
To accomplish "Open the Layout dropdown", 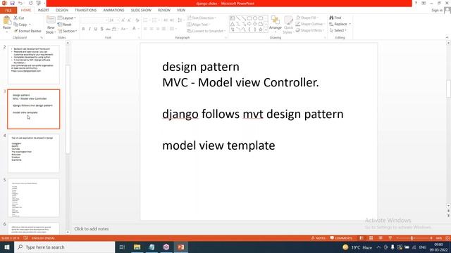I will (67, 18).
